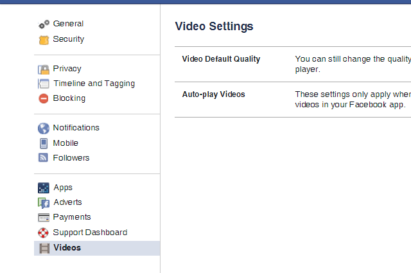
Task: Expand the Video Default Quality setting
Action: 221,59
